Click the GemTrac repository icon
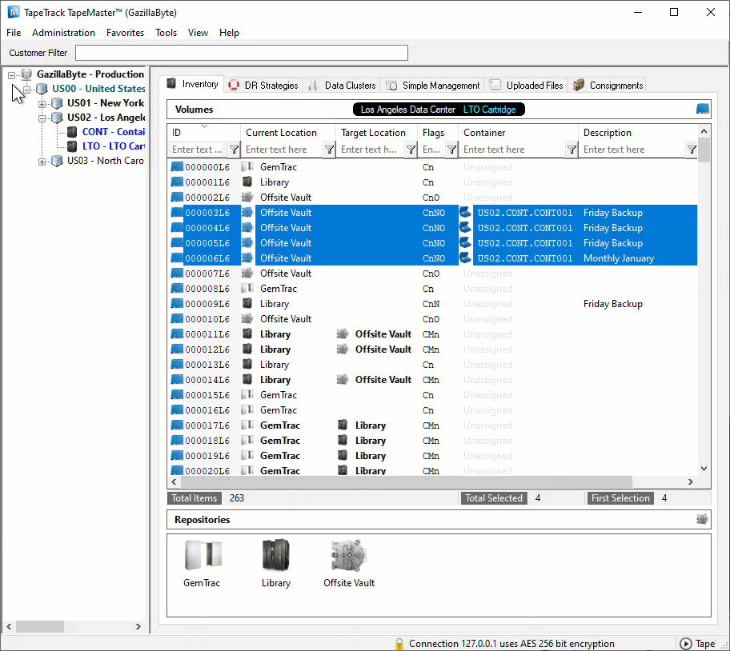The width and height of the screenshot is (730, 651). [x=203, y=555]
